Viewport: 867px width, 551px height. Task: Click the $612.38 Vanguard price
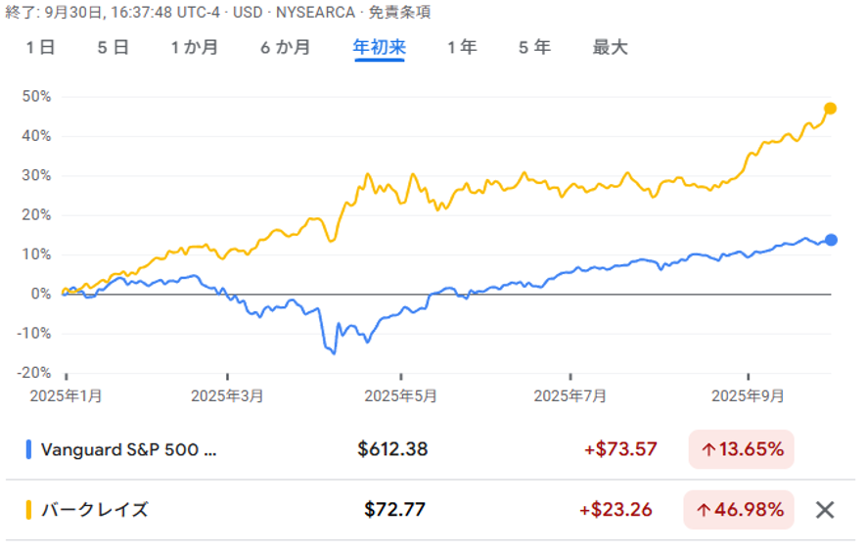click(392, 449)
